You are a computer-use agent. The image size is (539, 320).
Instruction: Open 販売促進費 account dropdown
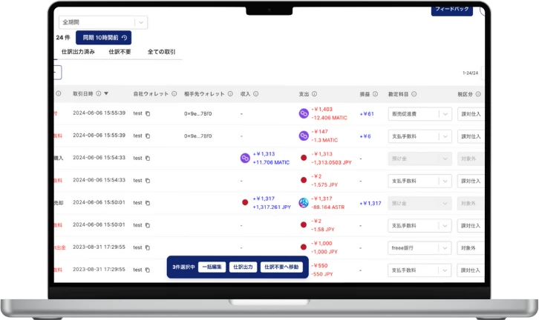click(x=419, y=114)
